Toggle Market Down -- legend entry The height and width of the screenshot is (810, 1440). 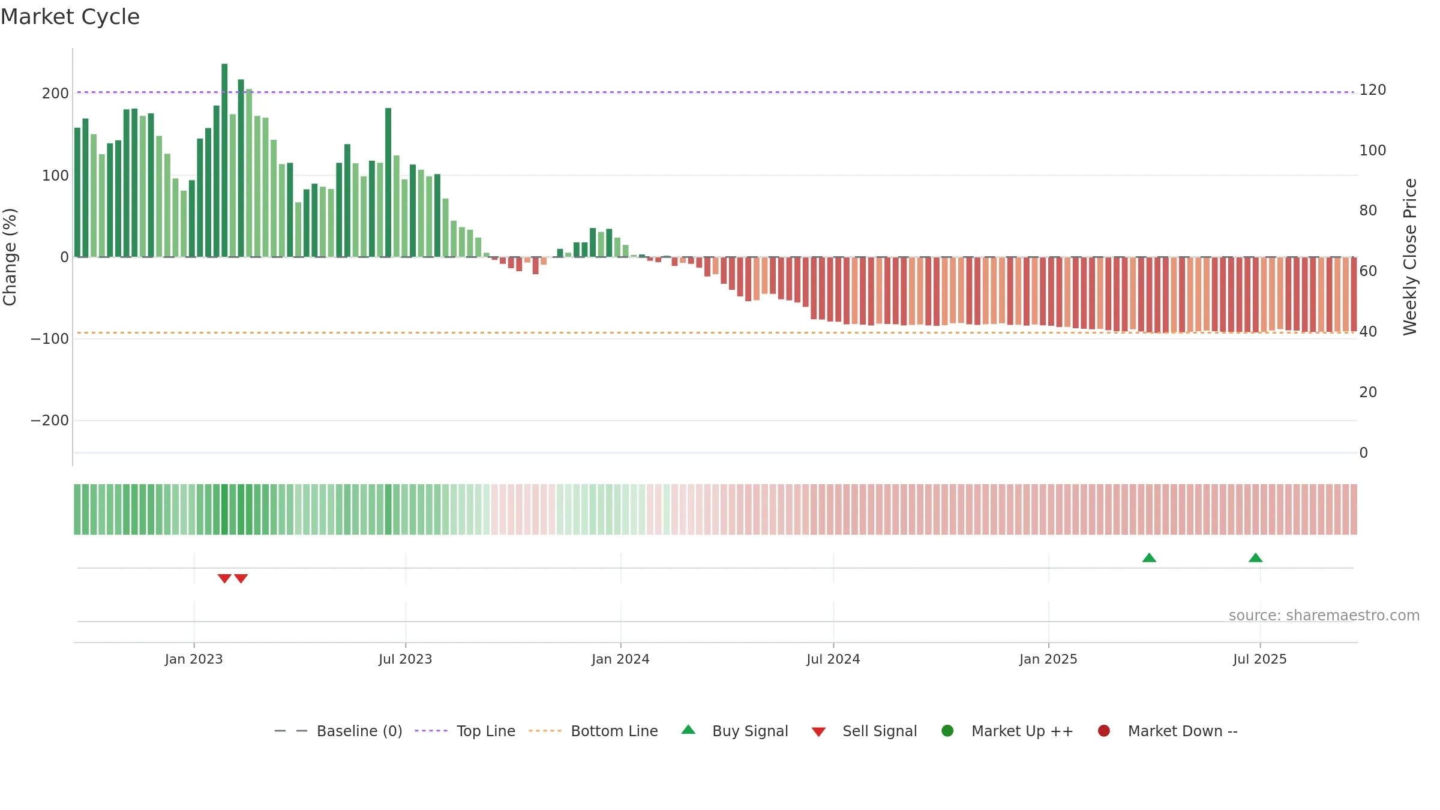pyautogui.click(x=1168, y=731)
